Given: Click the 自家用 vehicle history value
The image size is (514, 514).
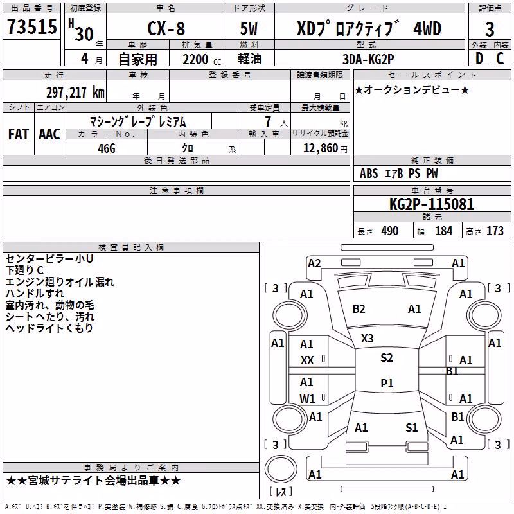Looking at the screenshot, I should (137, 59).
